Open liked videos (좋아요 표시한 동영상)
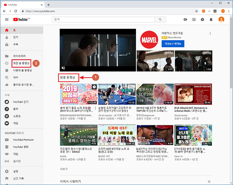The height and width of the screenshot is (185, 233). [22, 85]
